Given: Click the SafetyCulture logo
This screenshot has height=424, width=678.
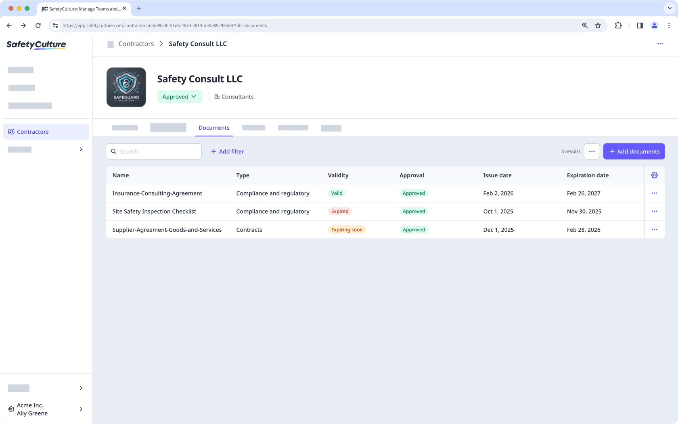Looking at the screenshot, I should tap(36, 45).
